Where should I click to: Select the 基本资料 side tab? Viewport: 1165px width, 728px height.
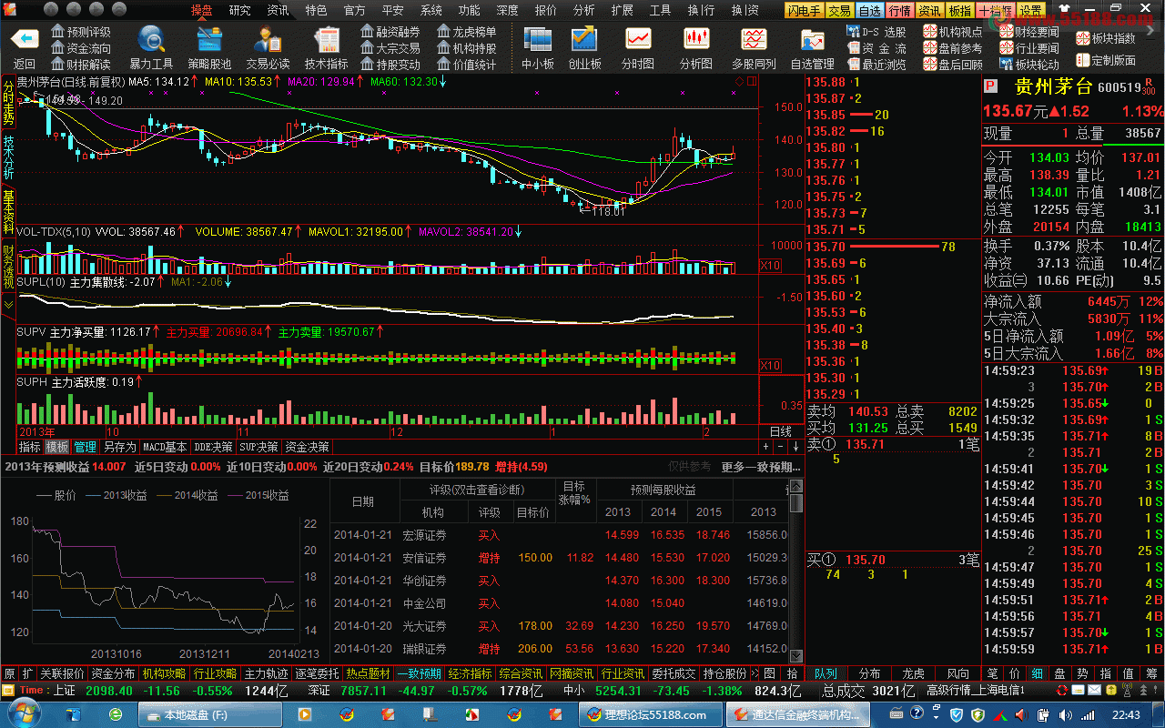pyautogui.click(x=8, y=211)
